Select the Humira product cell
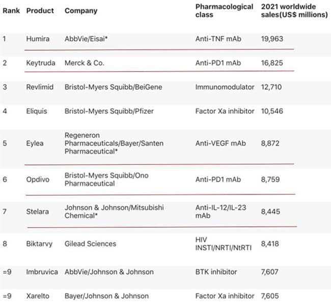331x302 pixels. 38,39
